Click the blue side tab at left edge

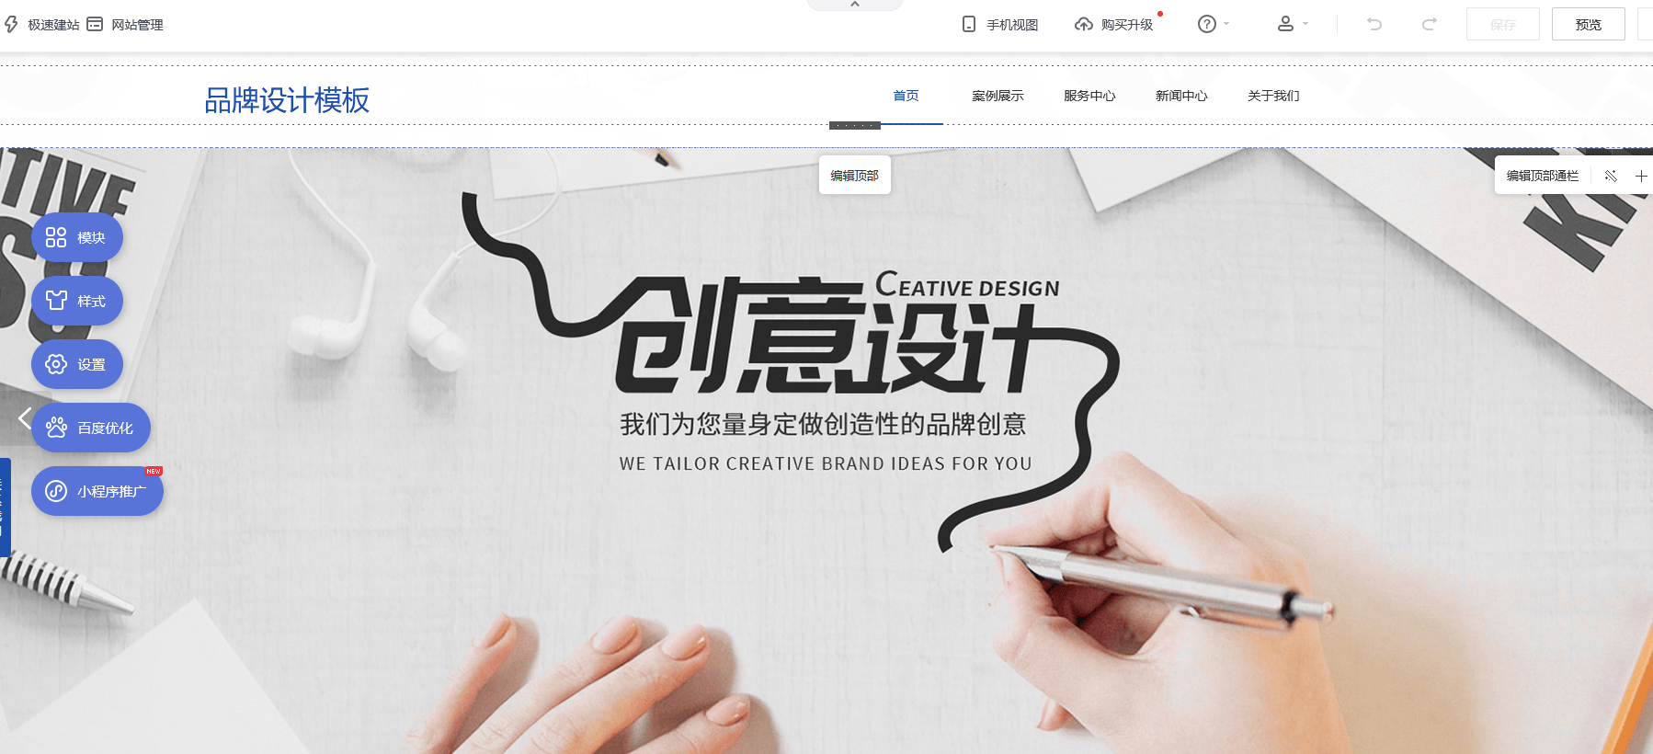[5, 507]
